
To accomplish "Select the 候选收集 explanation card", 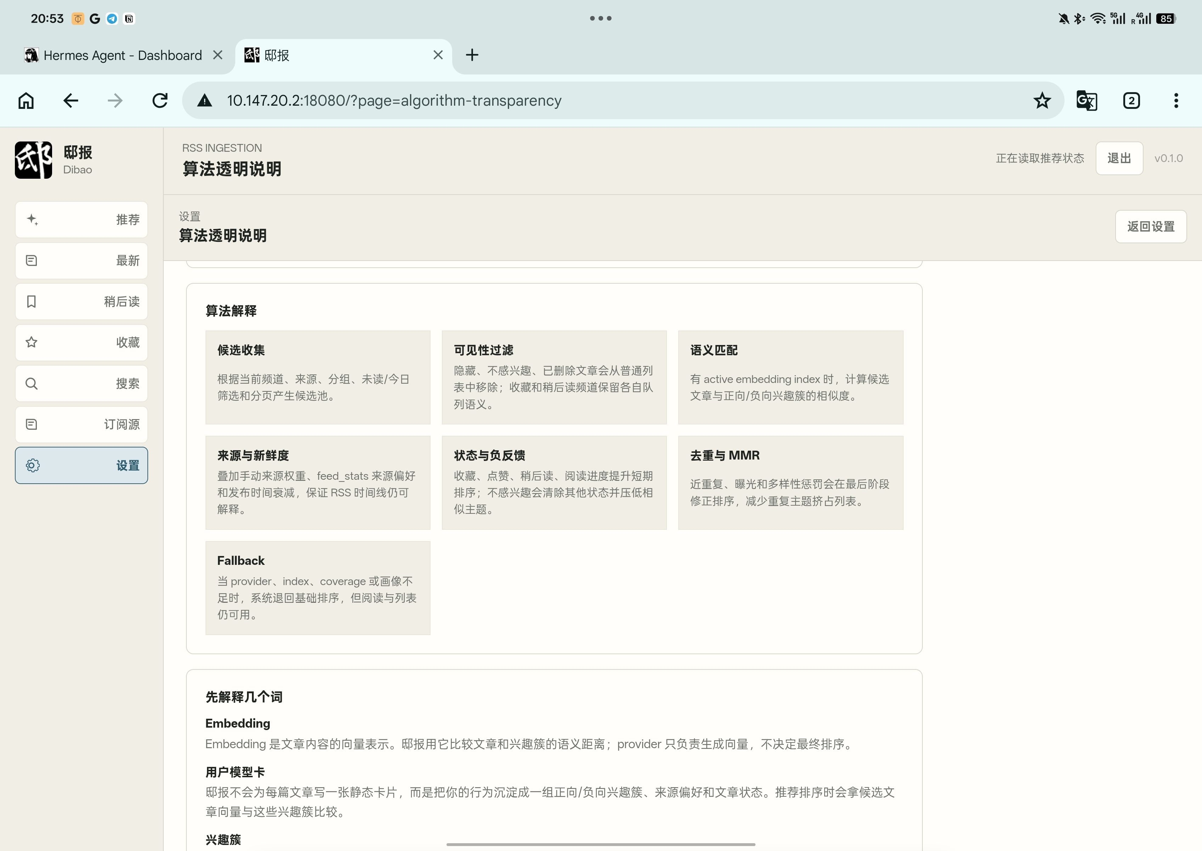I will pos(318,377).
